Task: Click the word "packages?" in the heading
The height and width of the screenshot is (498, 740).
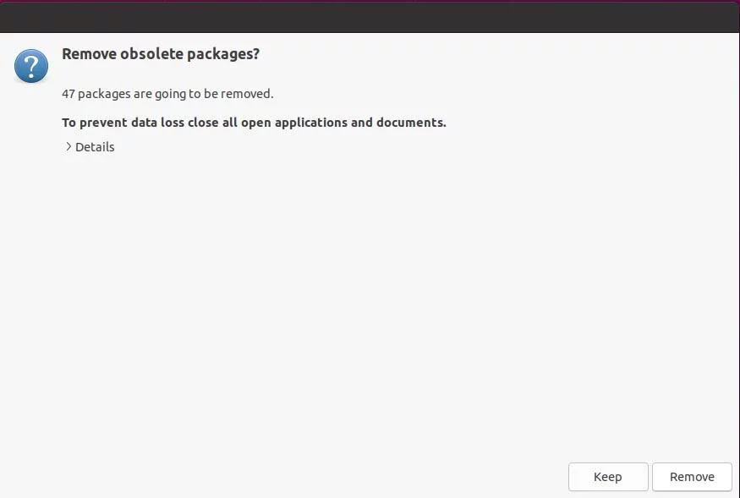Action: tap(223, 55)
